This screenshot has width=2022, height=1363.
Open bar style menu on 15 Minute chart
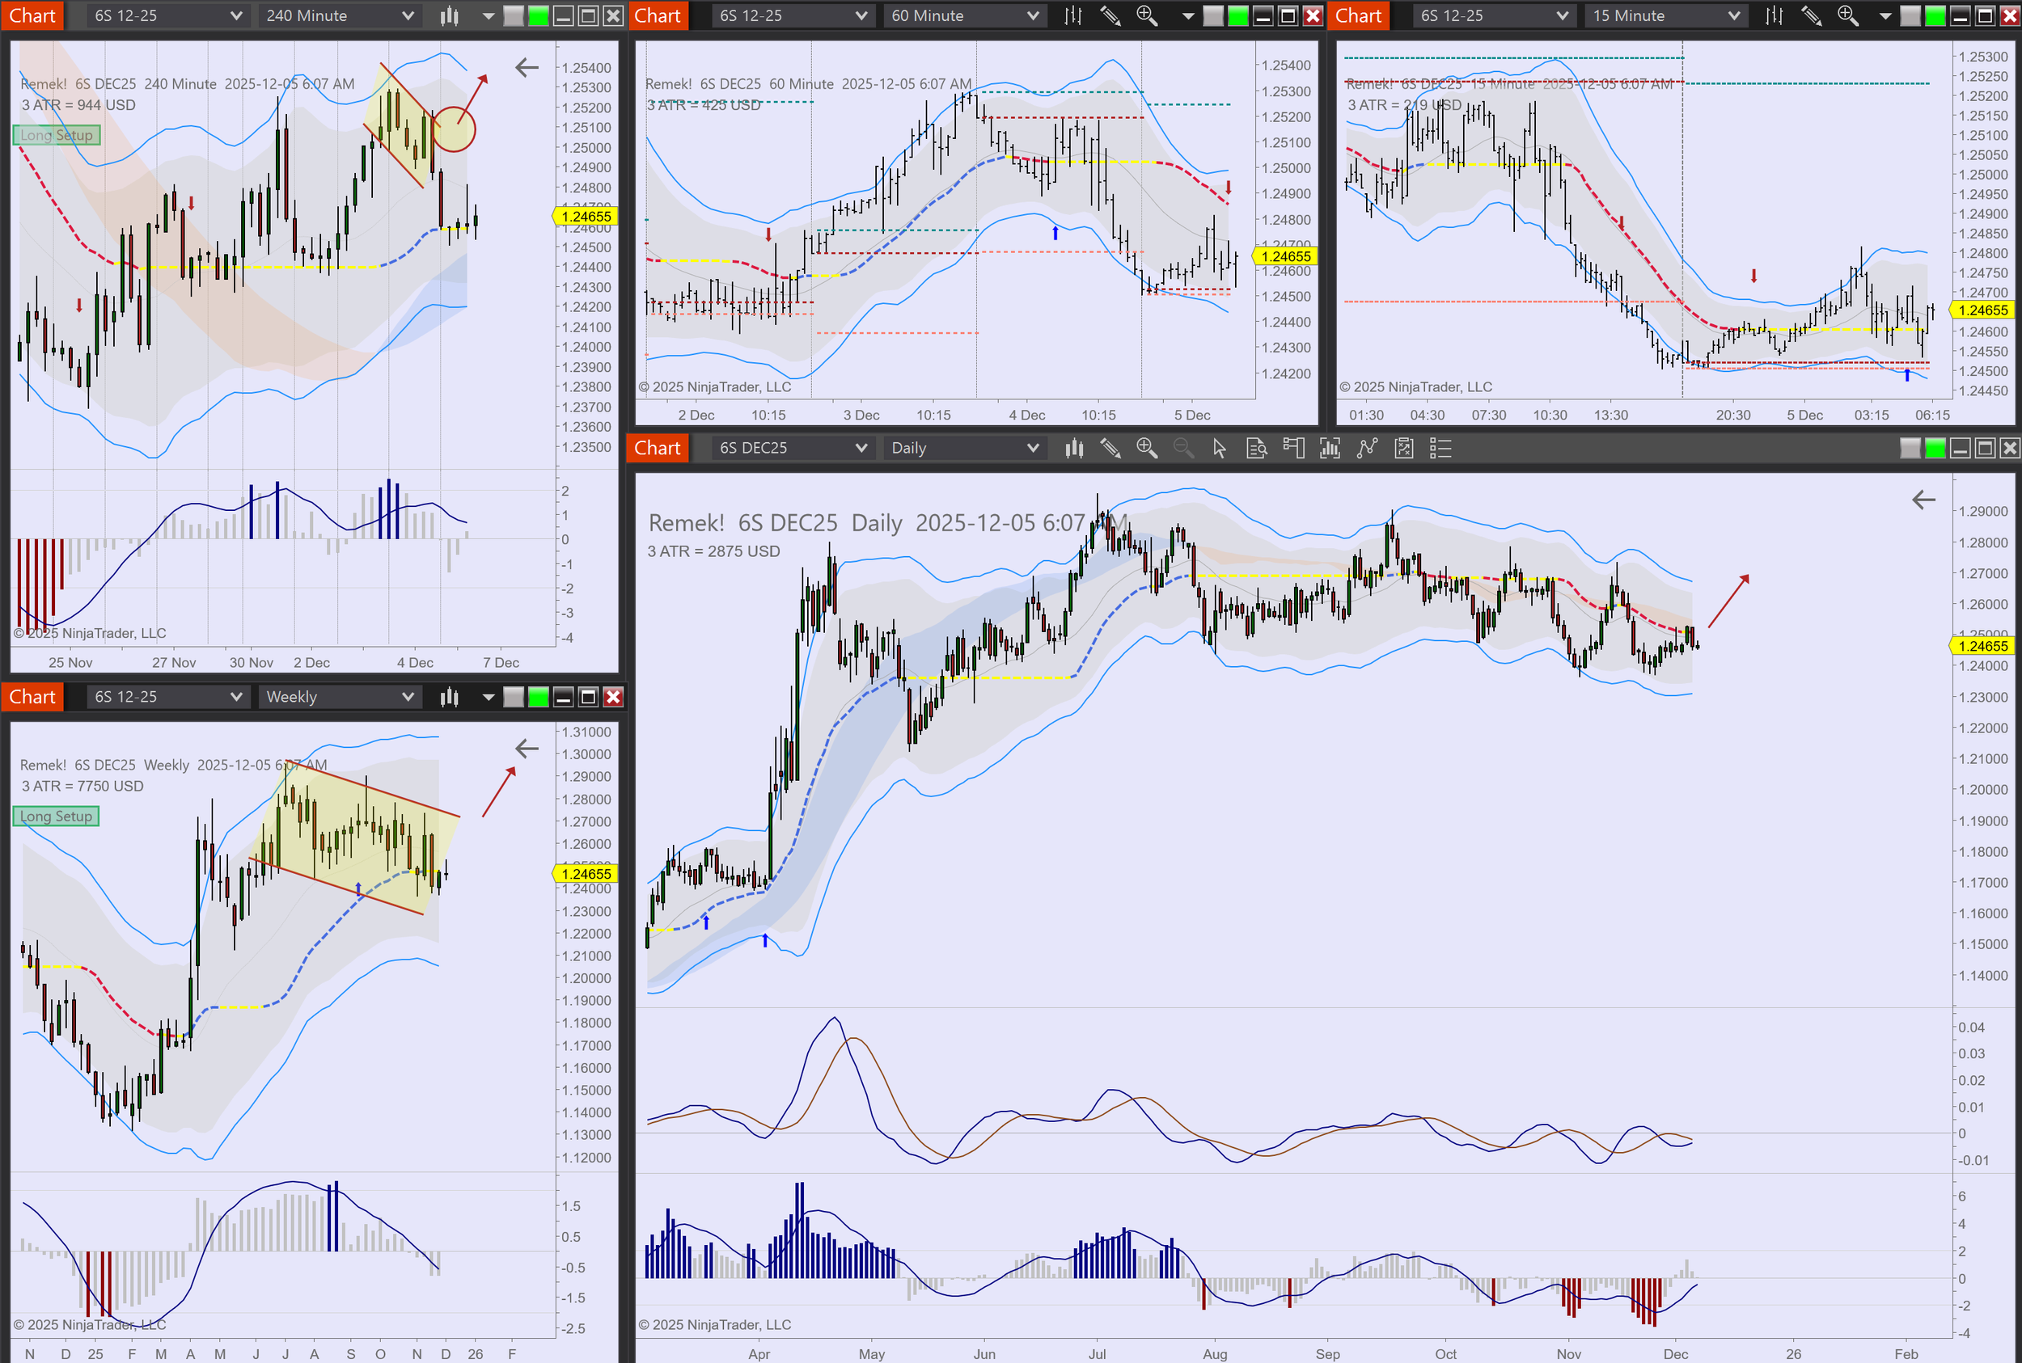[1775, 15]
